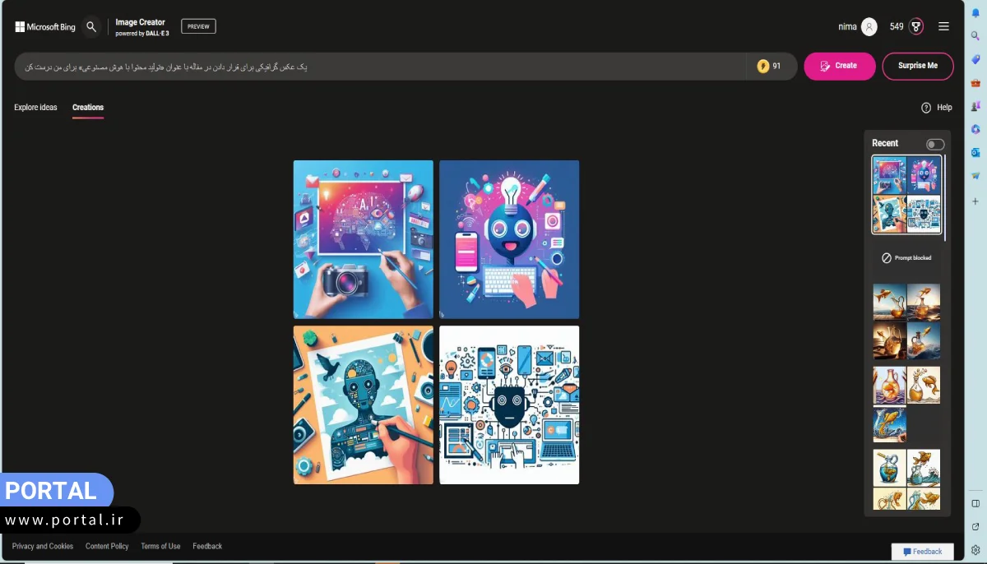Toggle the Recent panel switch
The height and width of the screenshot is (564, 987).
935,144
